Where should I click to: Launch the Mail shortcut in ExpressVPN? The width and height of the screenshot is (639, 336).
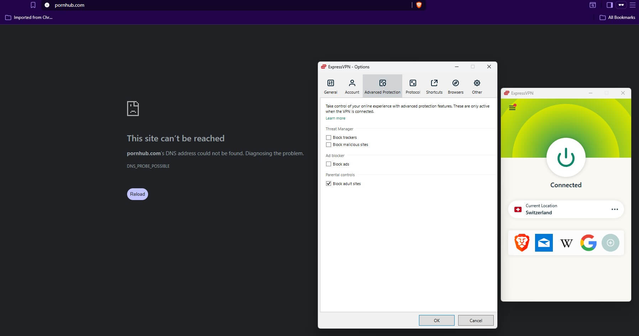(x=544, y=243)
